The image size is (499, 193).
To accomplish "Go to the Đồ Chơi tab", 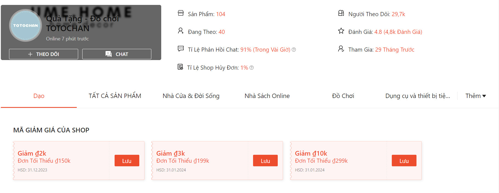I will 343,96.
